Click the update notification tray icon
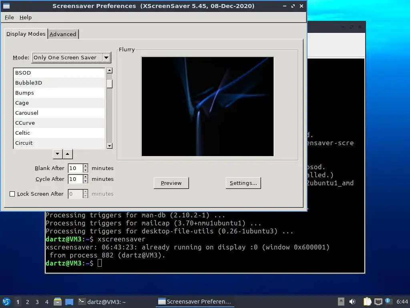Viewport: 410px width, 308px height. click(388, 301)
